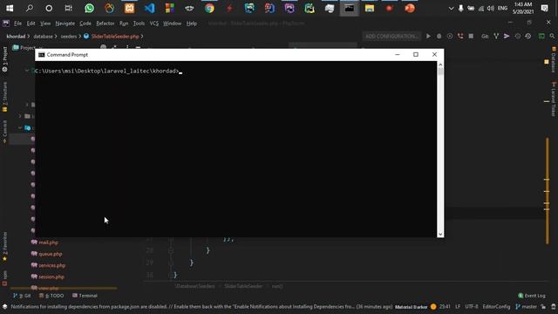The image size is (558, 314).
Task: Click the master Git branch widget
Action: pos(527,306)
